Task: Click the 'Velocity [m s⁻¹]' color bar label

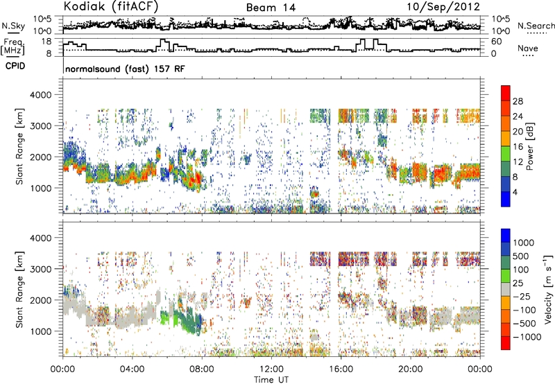Action: [x=548, y=288]
